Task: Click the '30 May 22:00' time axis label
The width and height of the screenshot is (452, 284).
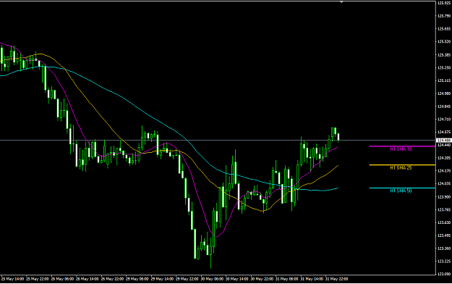Action: coord(262,279)
